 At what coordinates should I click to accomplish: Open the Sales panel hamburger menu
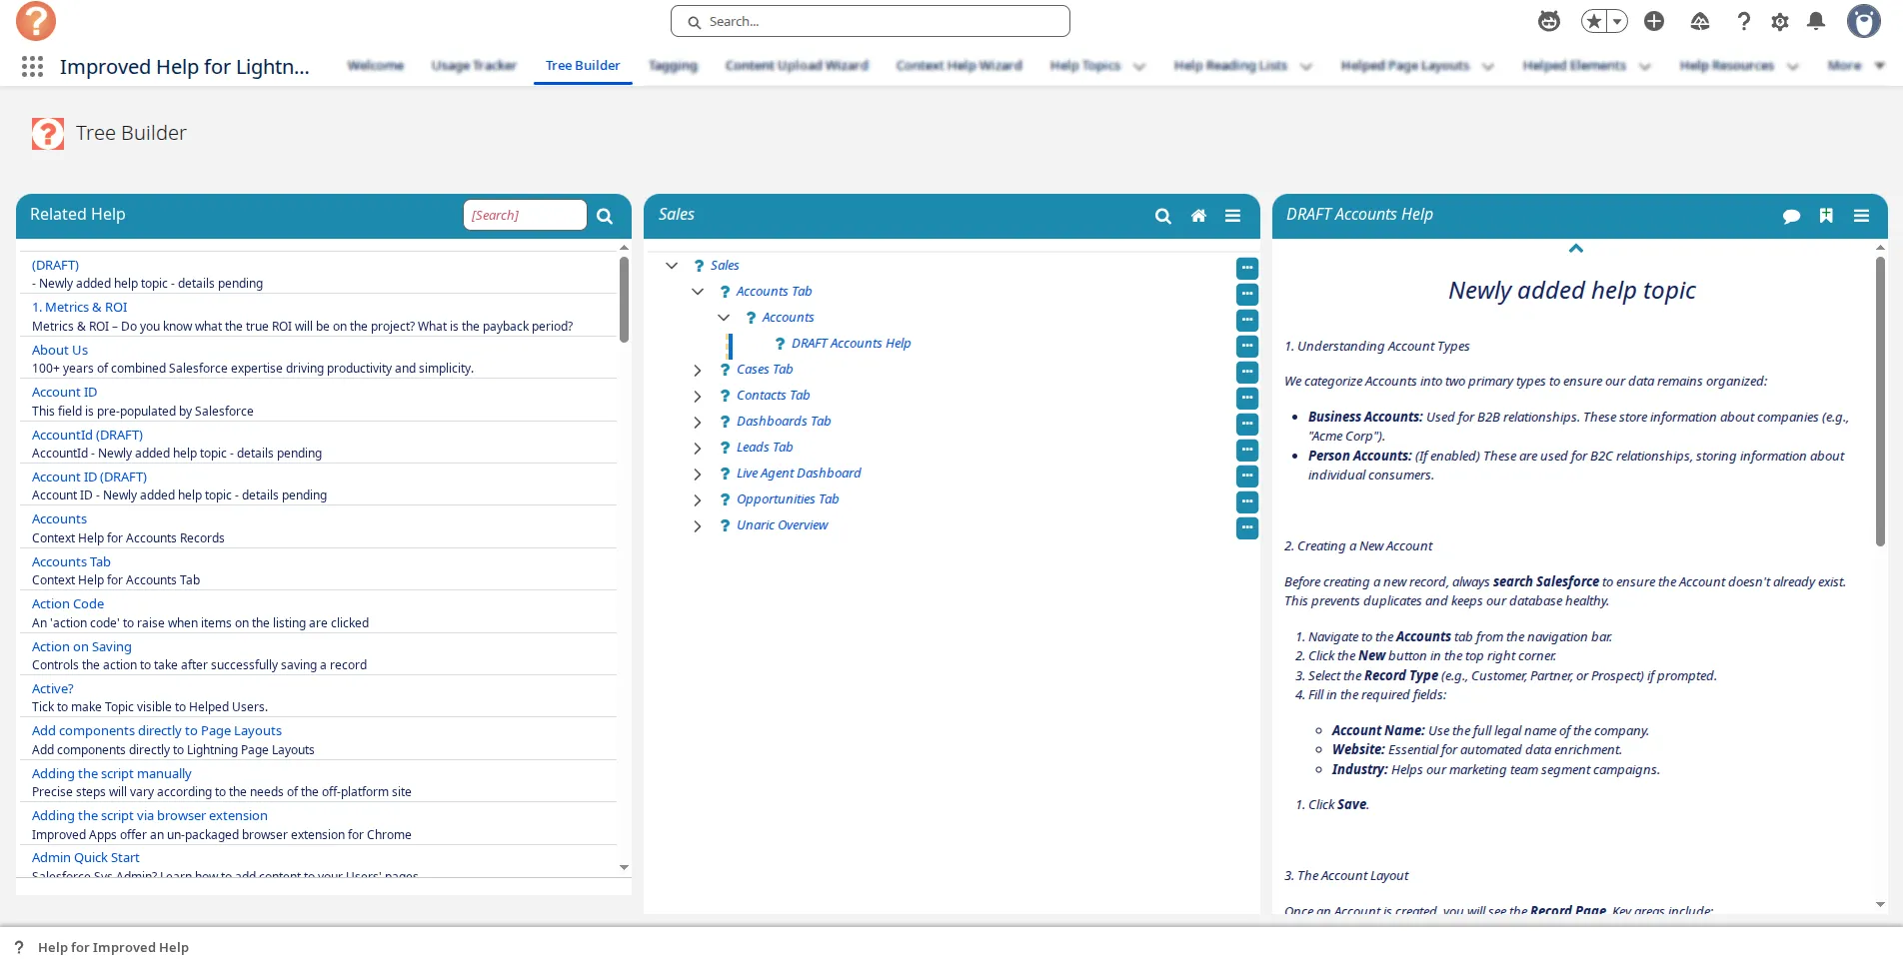point(1233,216)
